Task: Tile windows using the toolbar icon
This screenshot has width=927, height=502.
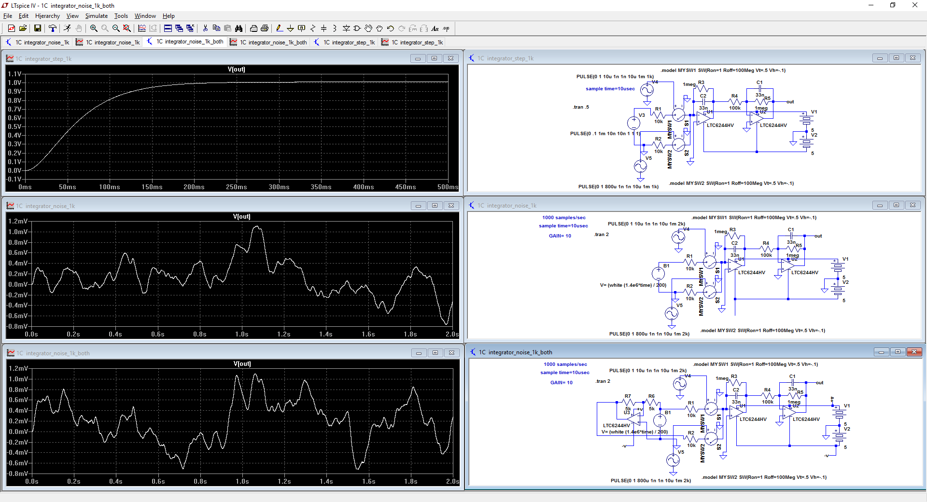Action: (x=168, y=28)
